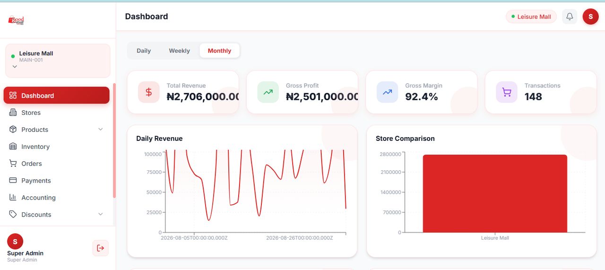Click the Gross Margin trend icon
This screenshot has width=605, height=270.
387,92
